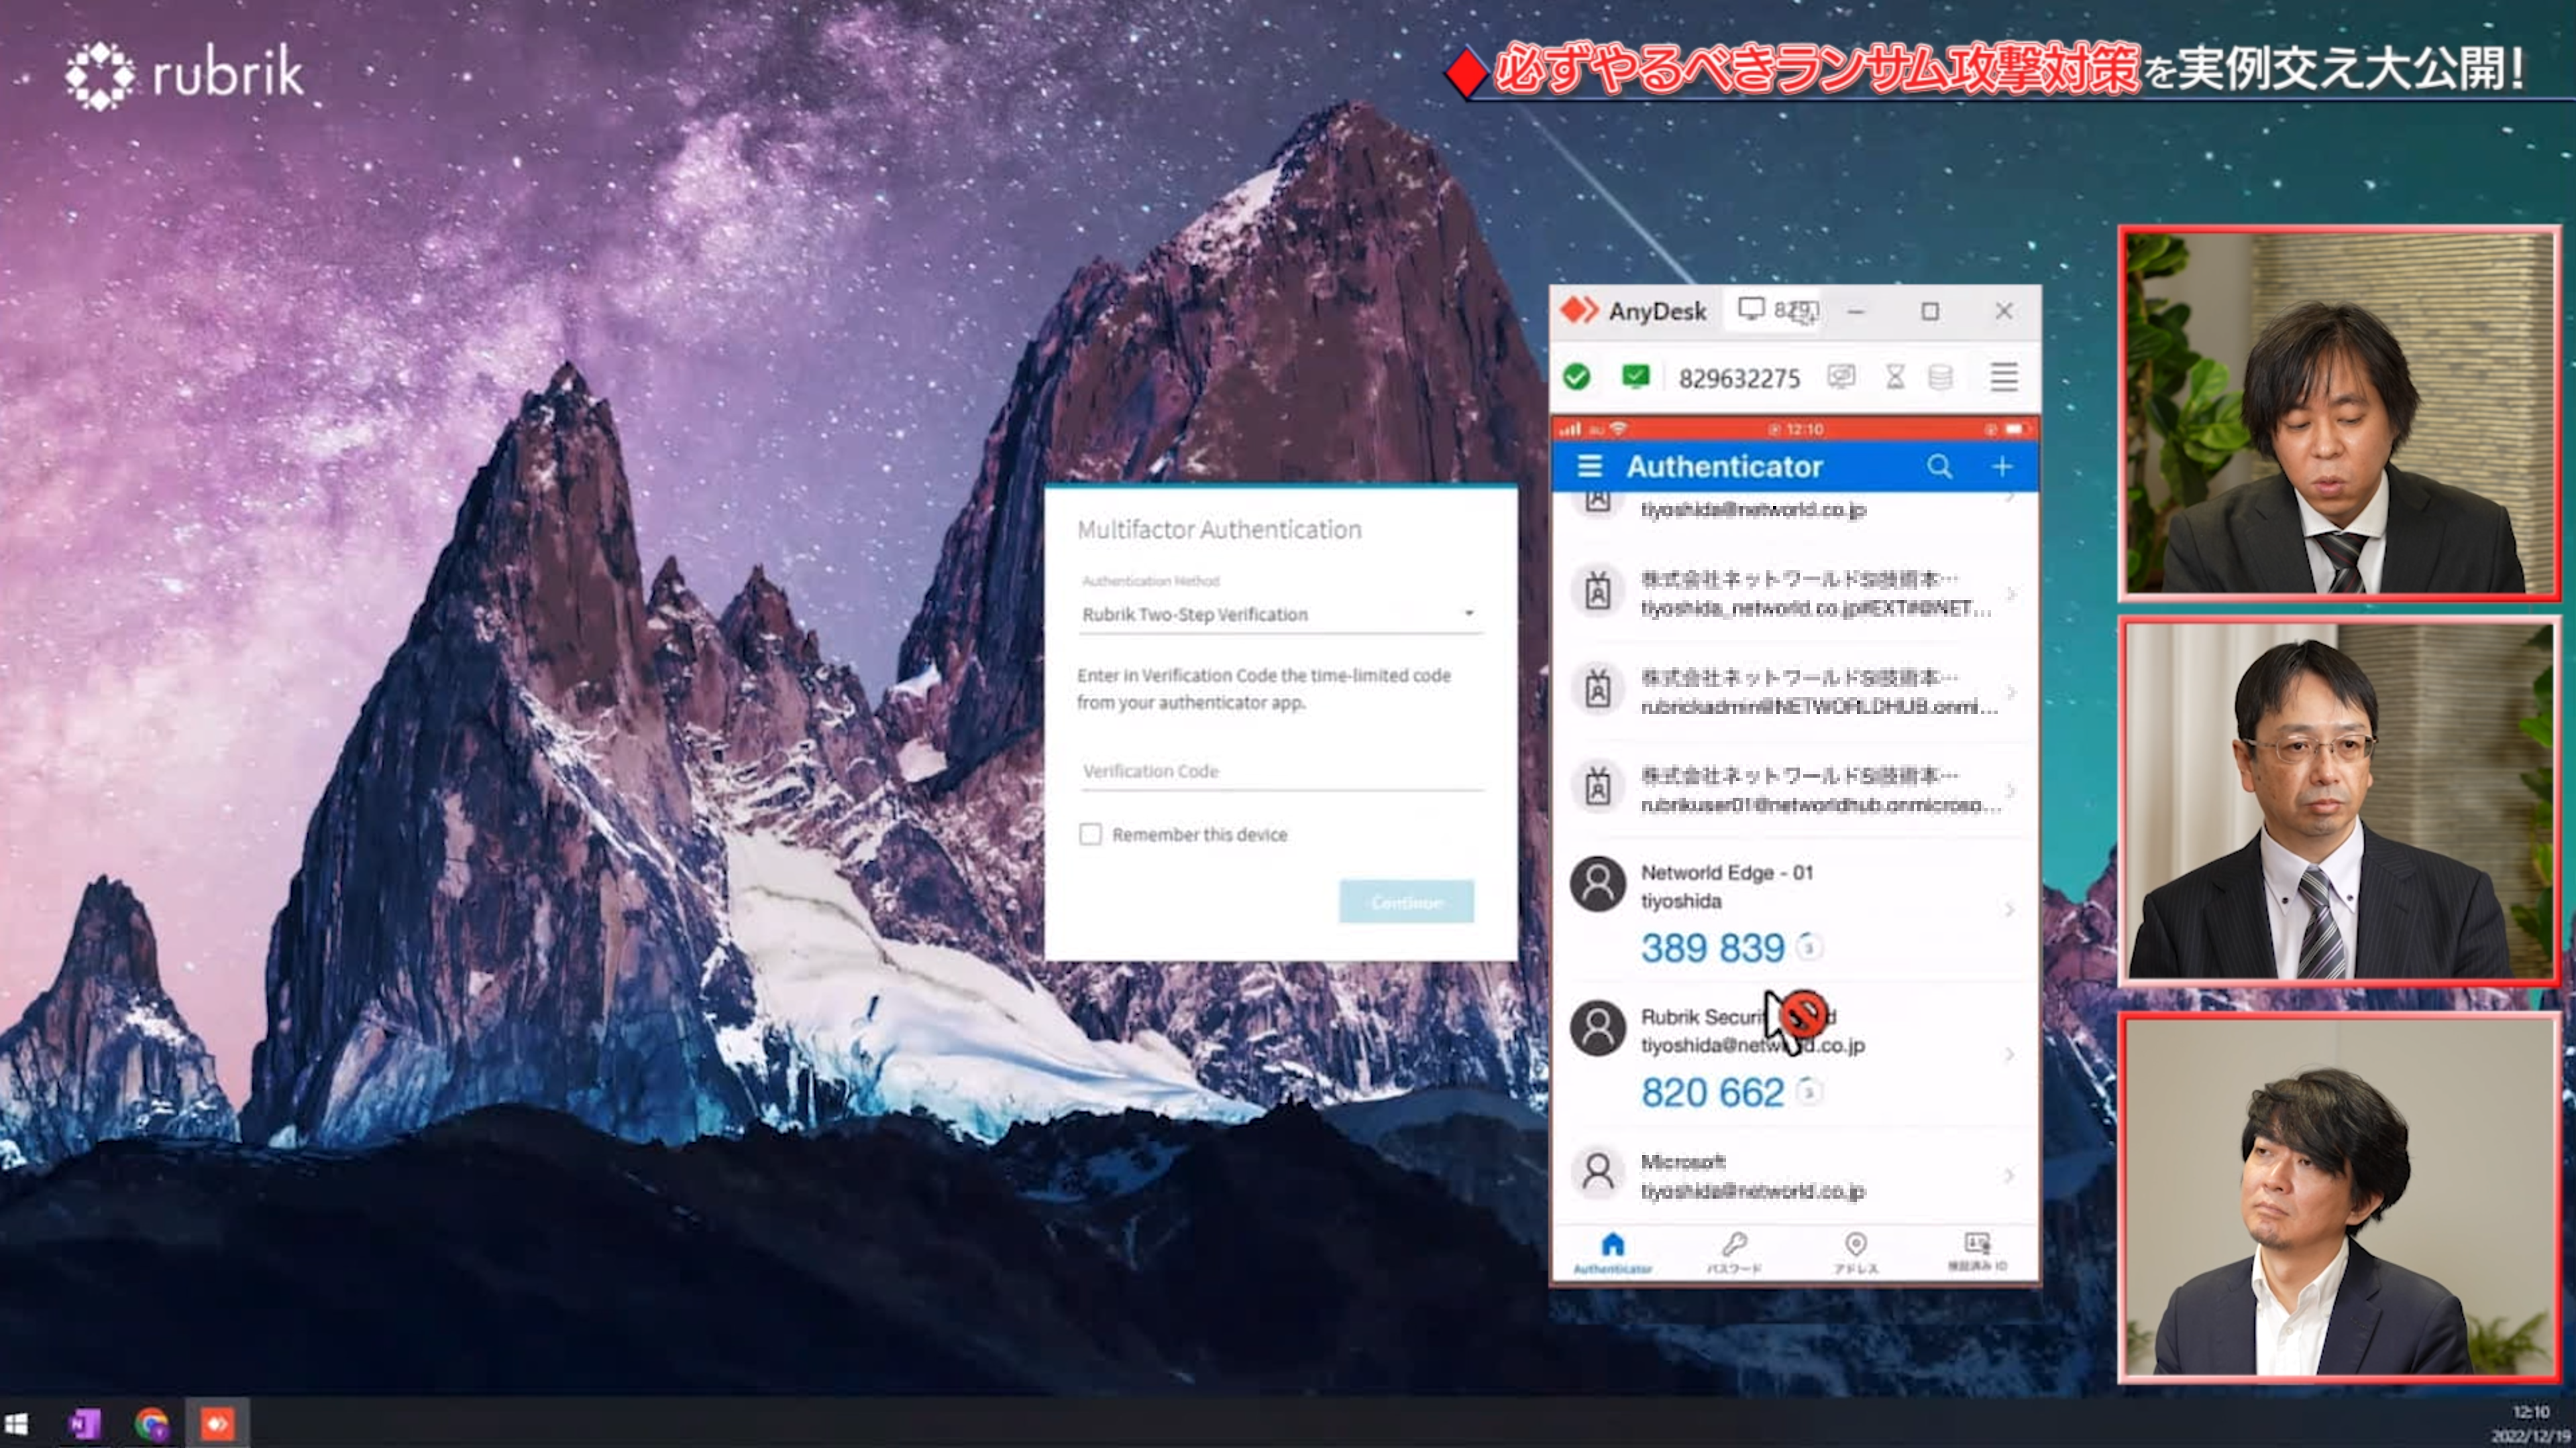Click the badge icon for rubrikuser01 account
The height and width of the screenshot is (1448, 2576).
1597,788
